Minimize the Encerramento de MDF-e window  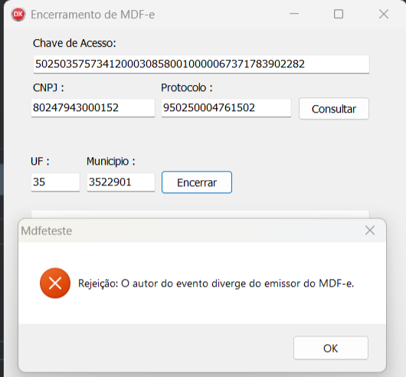294,14
